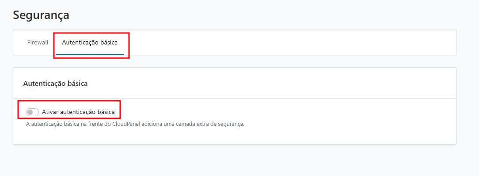479x176 pixels.
Task: Click the blank page background below the card
Action: pyautogui.click(x=239, y=161)
